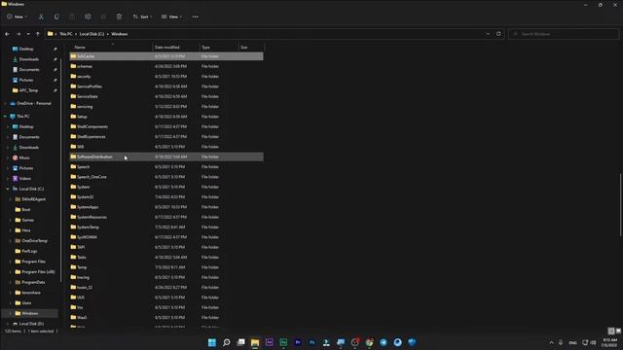The height and width of the screenshot is (350, 623).
Task: Open Task View on taskbar
Action: coord(240,342)
